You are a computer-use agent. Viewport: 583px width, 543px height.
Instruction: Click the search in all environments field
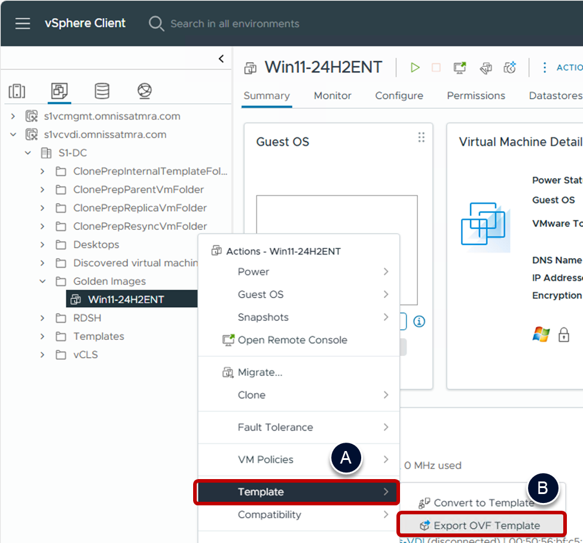click(x=234, y=24)
